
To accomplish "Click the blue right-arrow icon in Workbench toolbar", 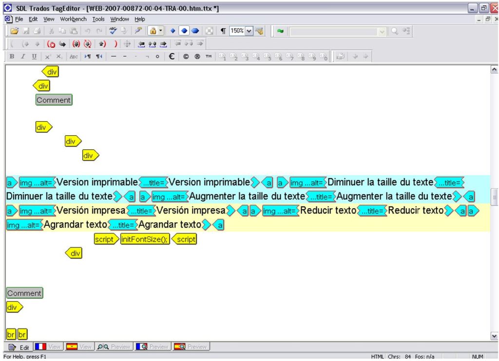I will tap(163, 44).
